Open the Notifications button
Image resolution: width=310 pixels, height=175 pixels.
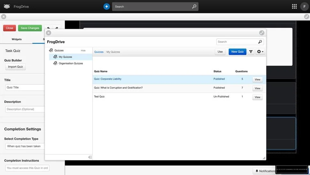[265, 171]
